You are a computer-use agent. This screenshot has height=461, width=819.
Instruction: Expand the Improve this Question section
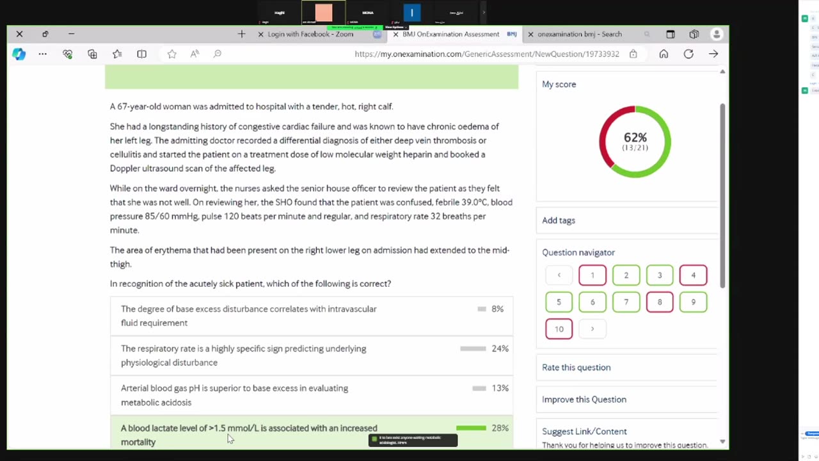tap(627, 400)
